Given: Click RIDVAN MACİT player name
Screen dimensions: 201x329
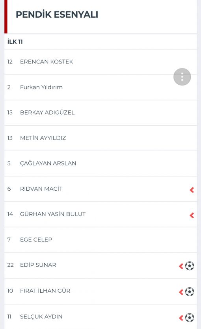Looking at the screenshot, I should pyautogui.click(x=41, y=189).
